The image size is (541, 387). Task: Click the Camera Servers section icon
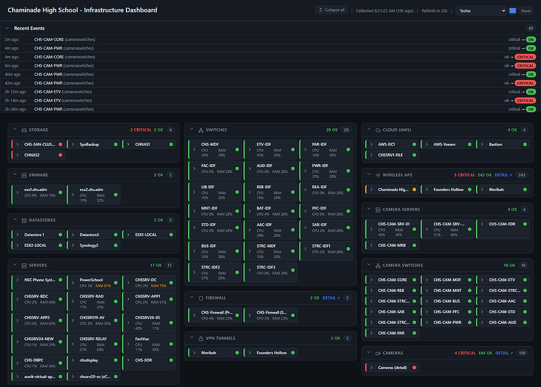[378, 210]
